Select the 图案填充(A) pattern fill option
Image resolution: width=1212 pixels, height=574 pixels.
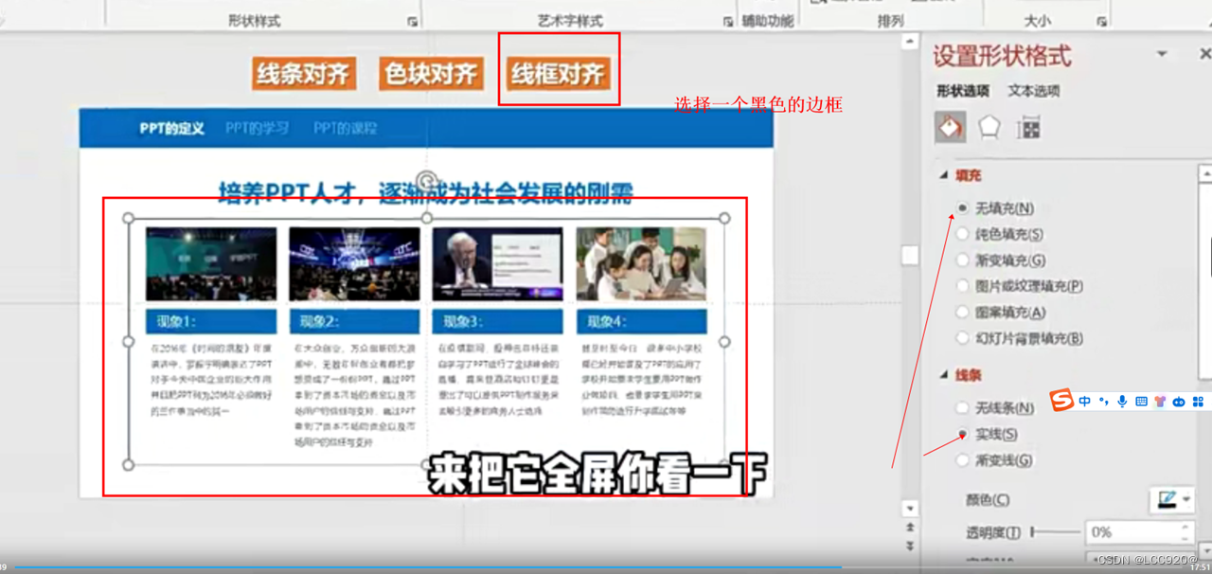1002,312
